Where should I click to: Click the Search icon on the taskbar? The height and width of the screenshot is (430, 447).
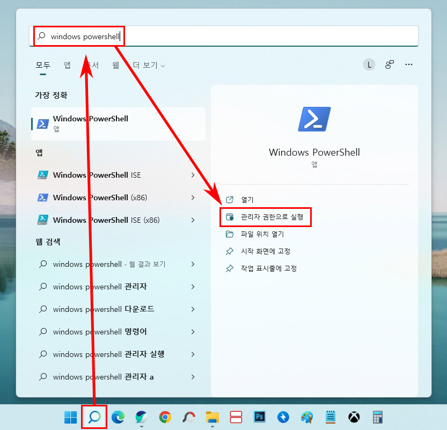click(94, 417)
